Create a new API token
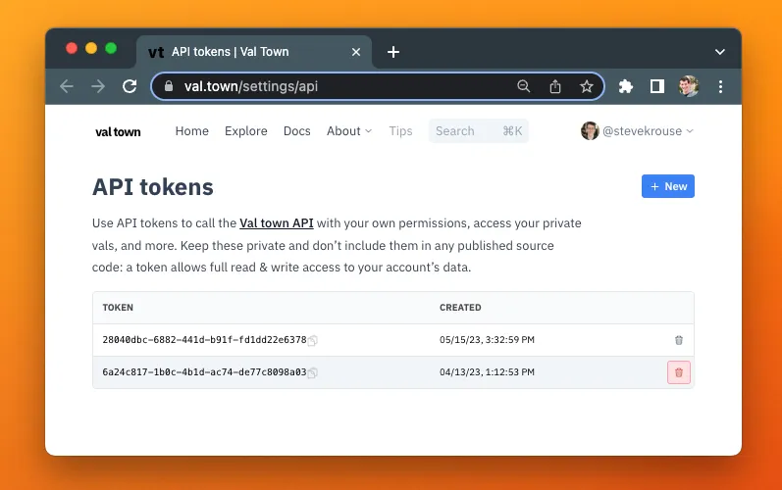The image size is (782, 490). click(668, 186)
